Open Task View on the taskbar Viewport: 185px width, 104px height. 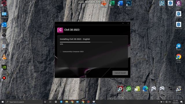50,102
